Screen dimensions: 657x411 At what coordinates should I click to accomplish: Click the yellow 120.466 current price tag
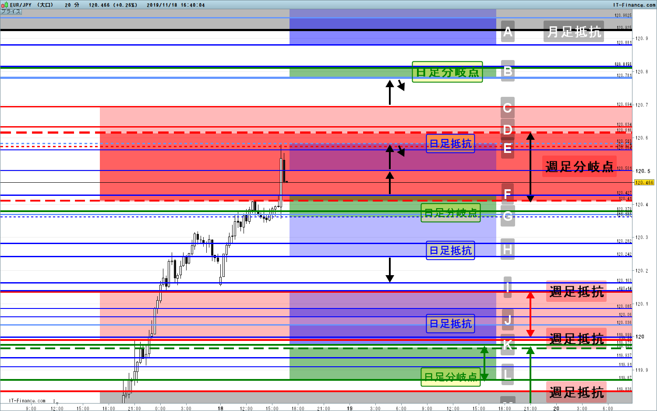click(x=644, y=182)
